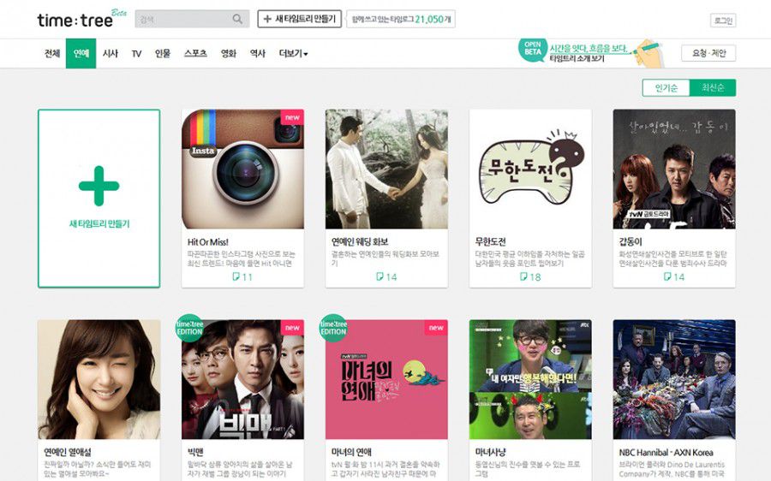Open the time:tree Beta logo
The height and width of the screenshot is (481, 771).
point(81,19)
